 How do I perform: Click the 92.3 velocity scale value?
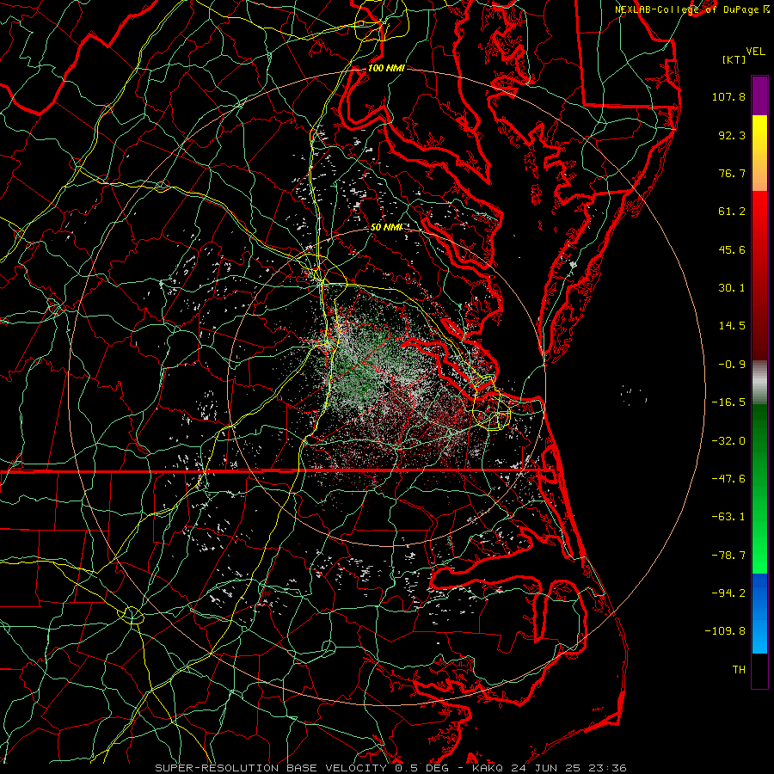click(732, 135)
